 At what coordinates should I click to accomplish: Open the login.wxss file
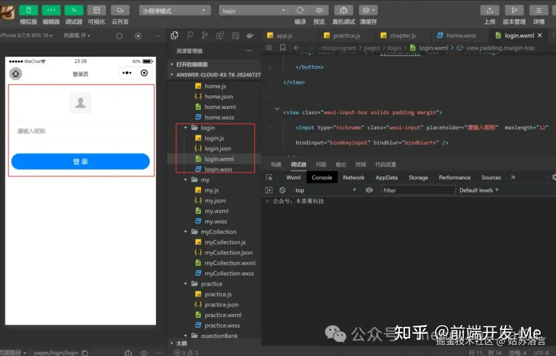click(219, 169)
